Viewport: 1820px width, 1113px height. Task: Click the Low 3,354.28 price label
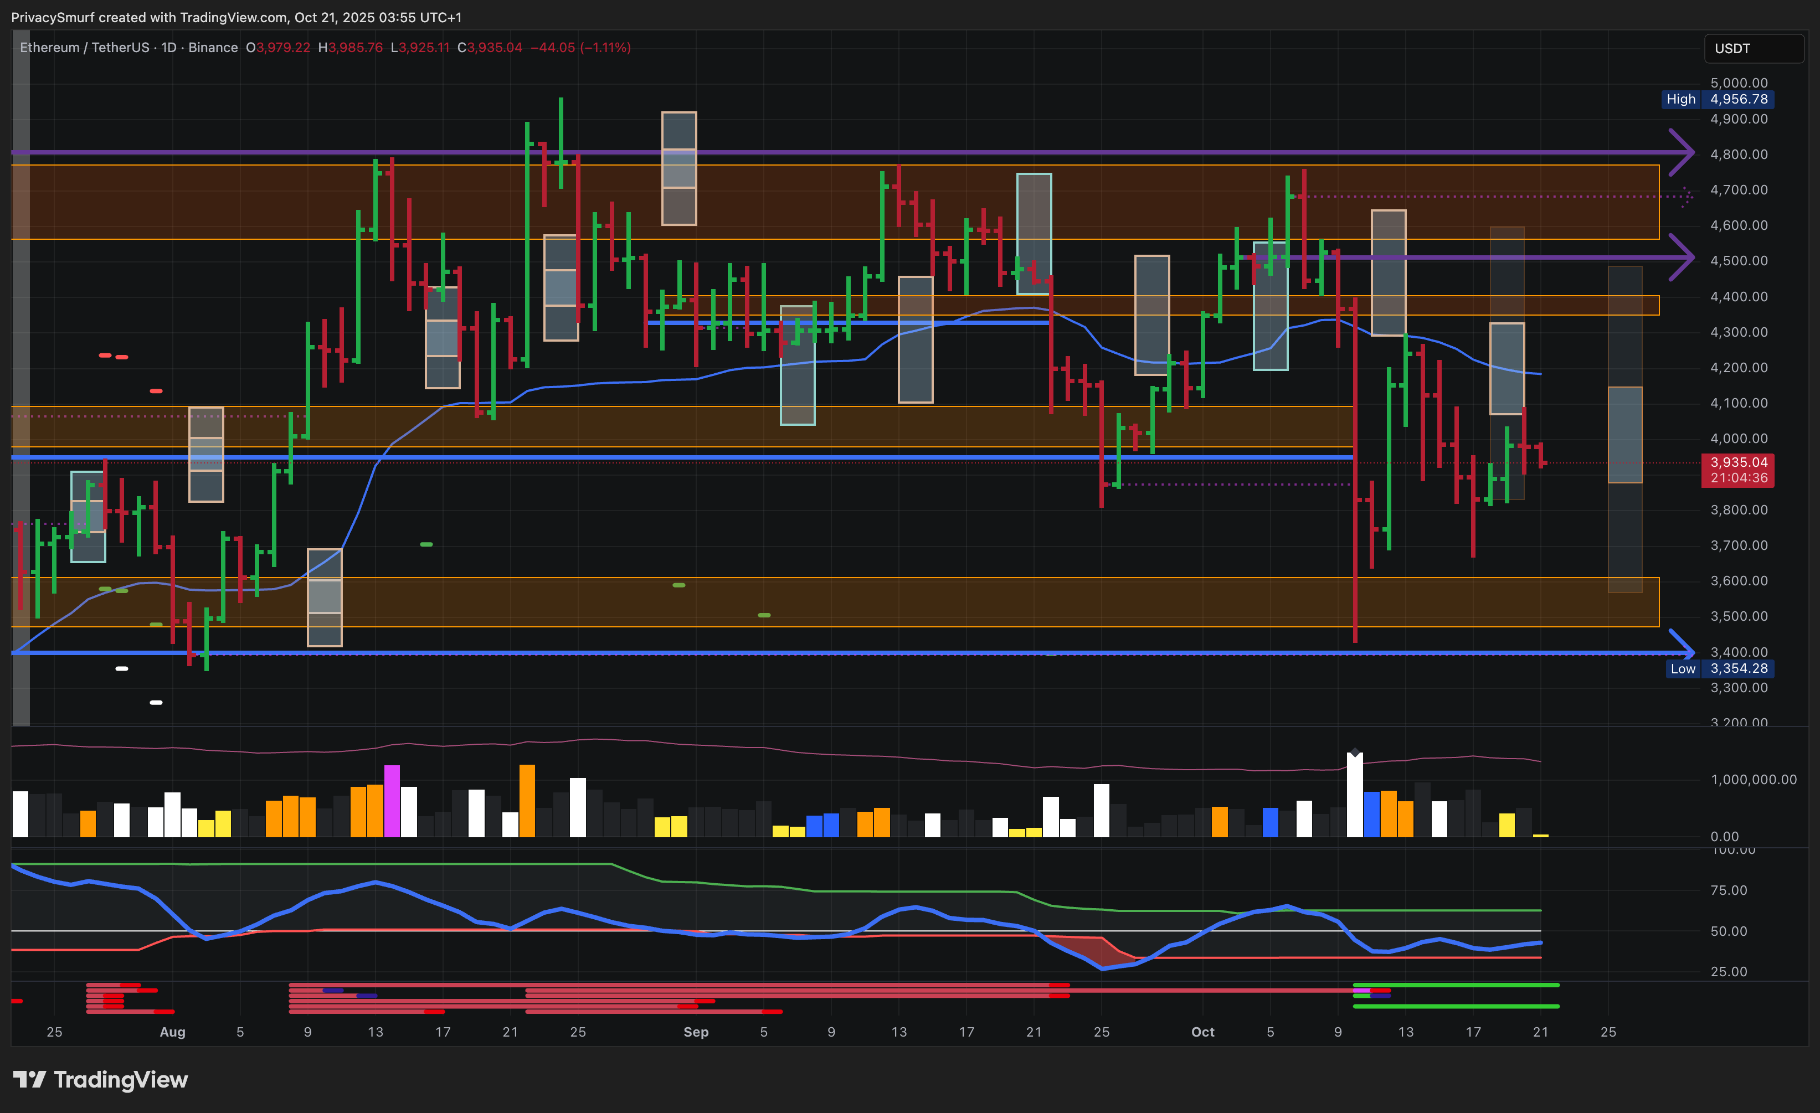click(x=1720, y=668)
